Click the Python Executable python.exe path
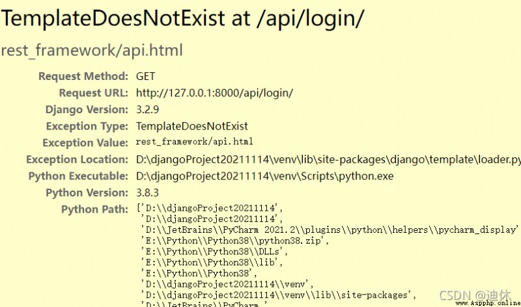Screen dimensions: 521x307 tap(265, 176)
